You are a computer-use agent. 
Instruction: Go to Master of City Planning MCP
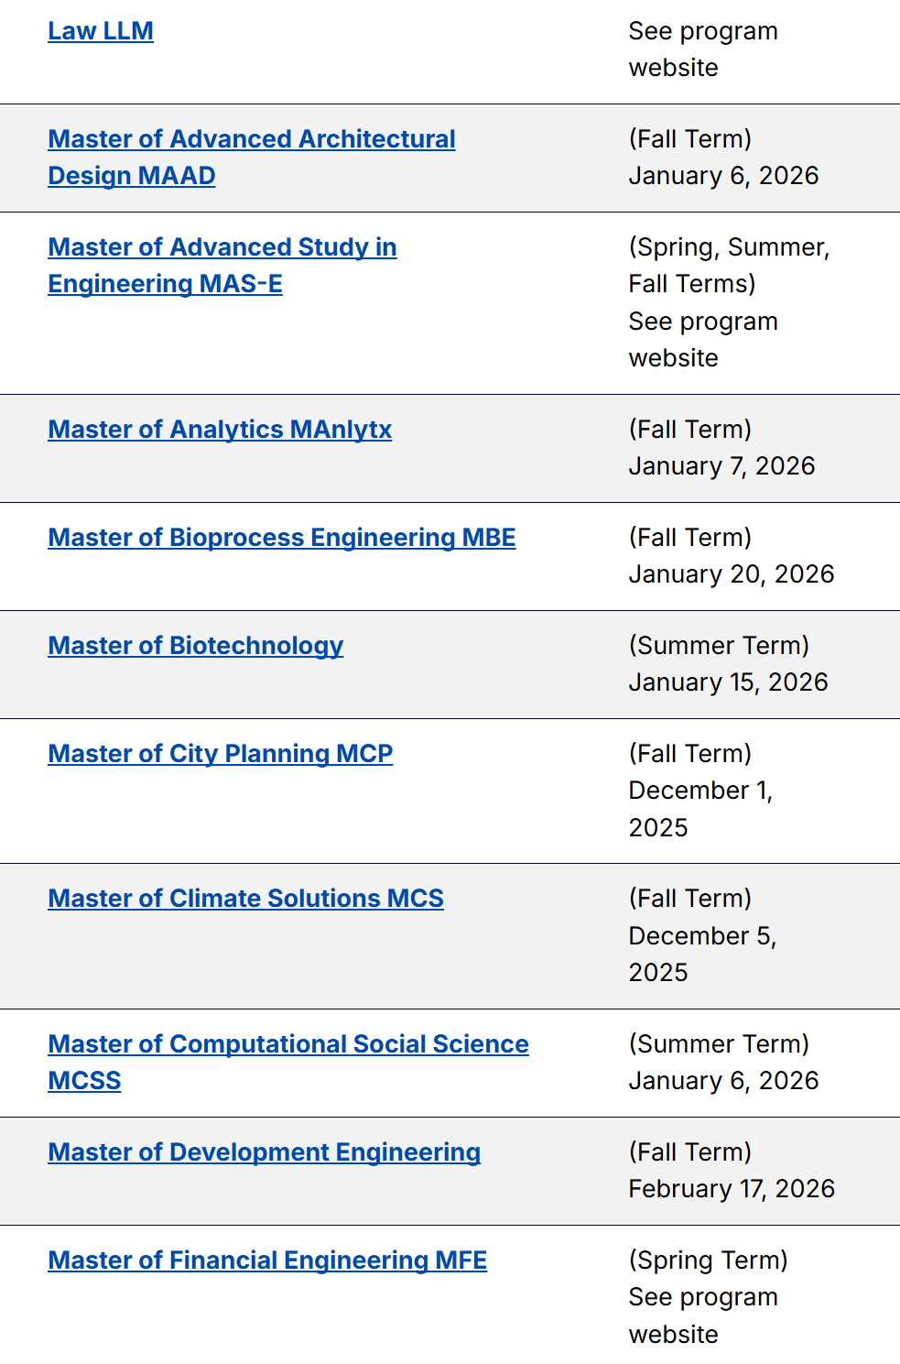click(x=221, y=754)
